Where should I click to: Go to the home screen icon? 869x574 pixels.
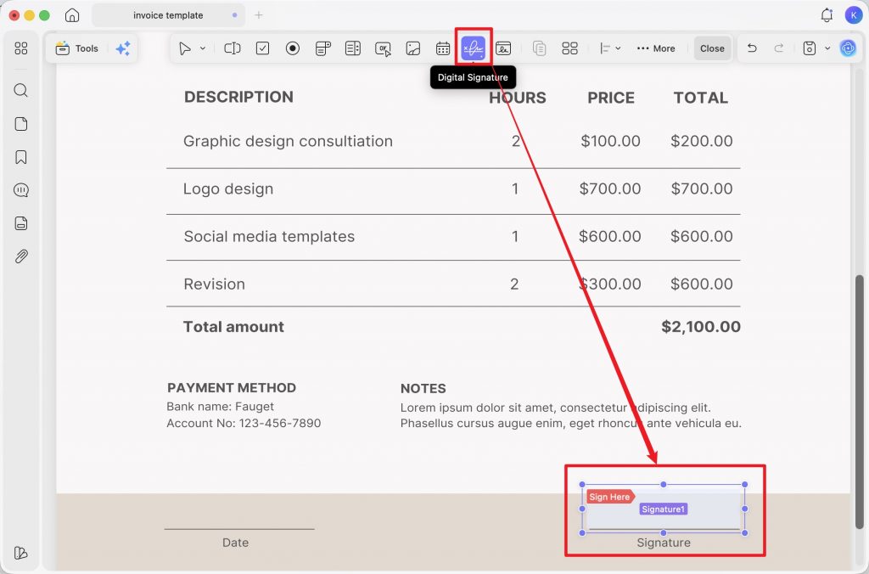pos(72,15)
